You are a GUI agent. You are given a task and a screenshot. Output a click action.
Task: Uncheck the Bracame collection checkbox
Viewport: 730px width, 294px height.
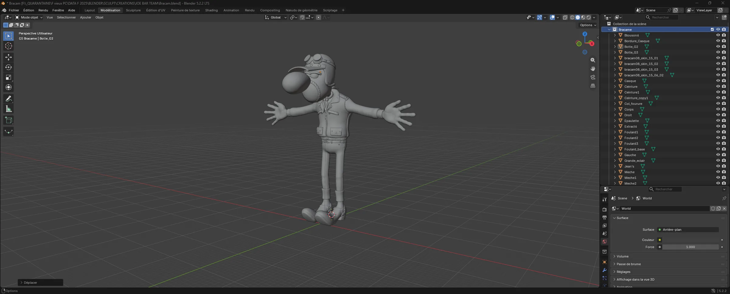[712, 29]
